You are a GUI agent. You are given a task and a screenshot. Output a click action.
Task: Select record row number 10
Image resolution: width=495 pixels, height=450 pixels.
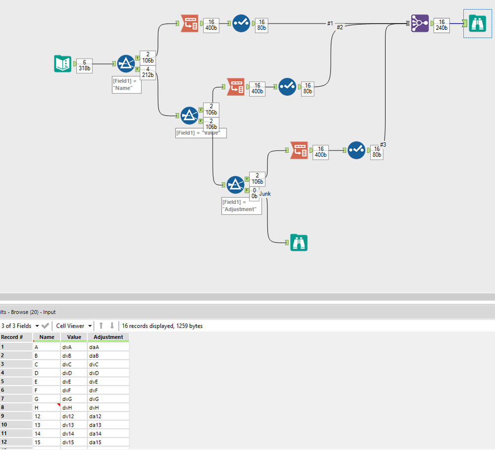coord(16,425)
